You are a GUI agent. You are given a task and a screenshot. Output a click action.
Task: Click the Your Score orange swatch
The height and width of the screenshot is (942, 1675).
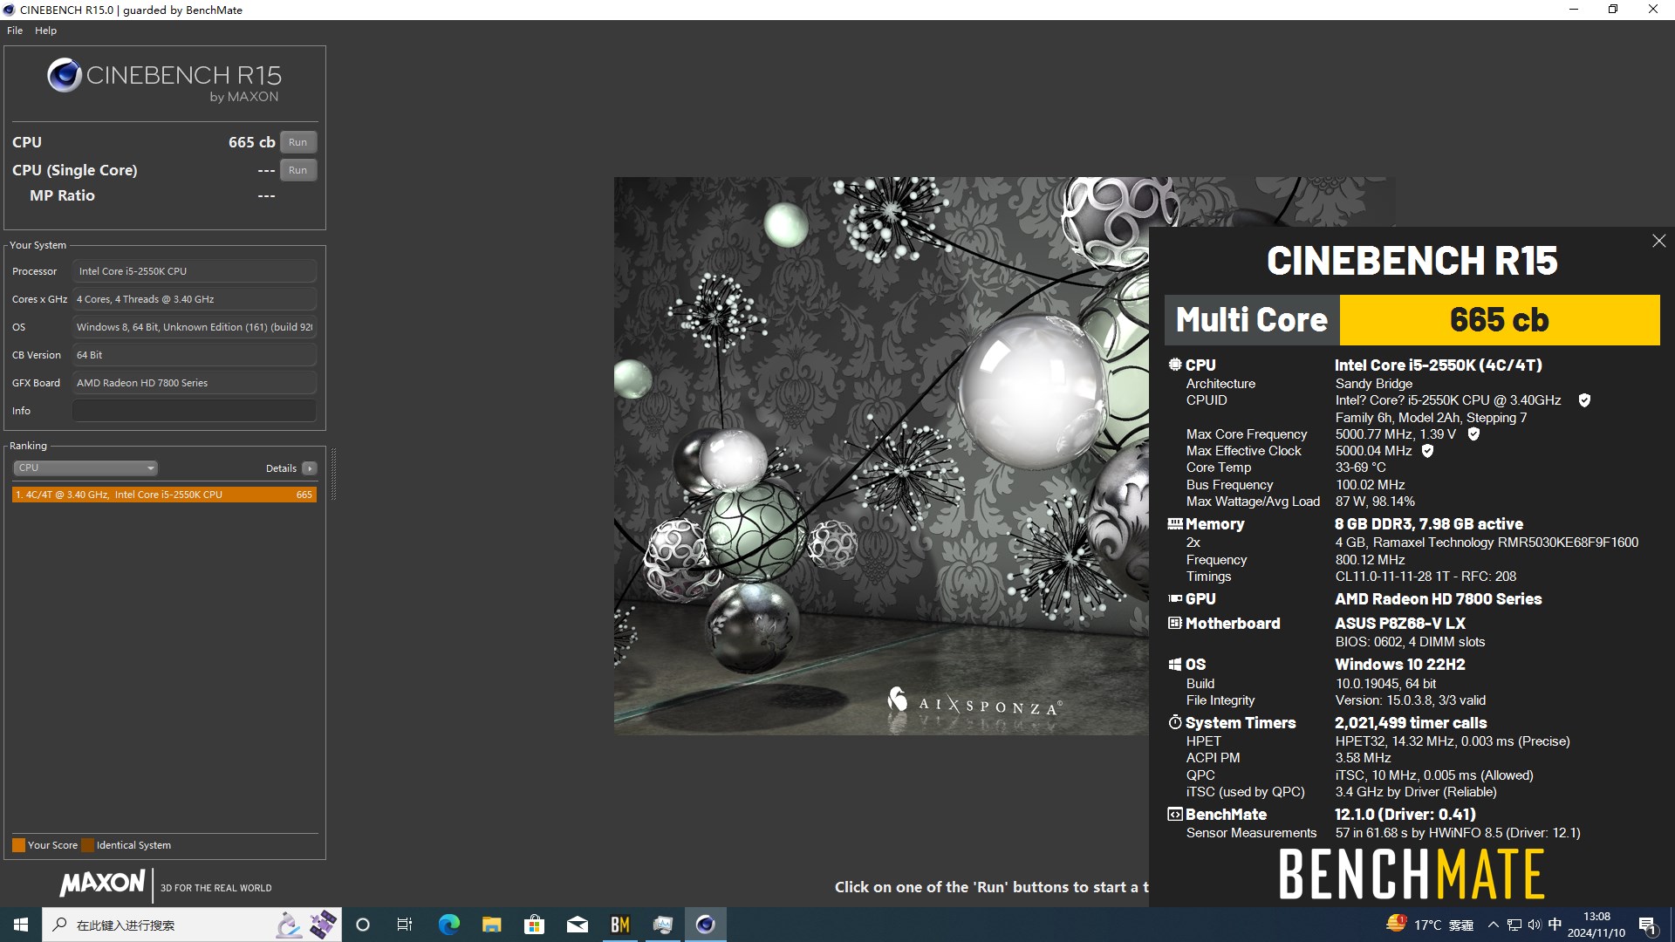[x=18, y=845]
